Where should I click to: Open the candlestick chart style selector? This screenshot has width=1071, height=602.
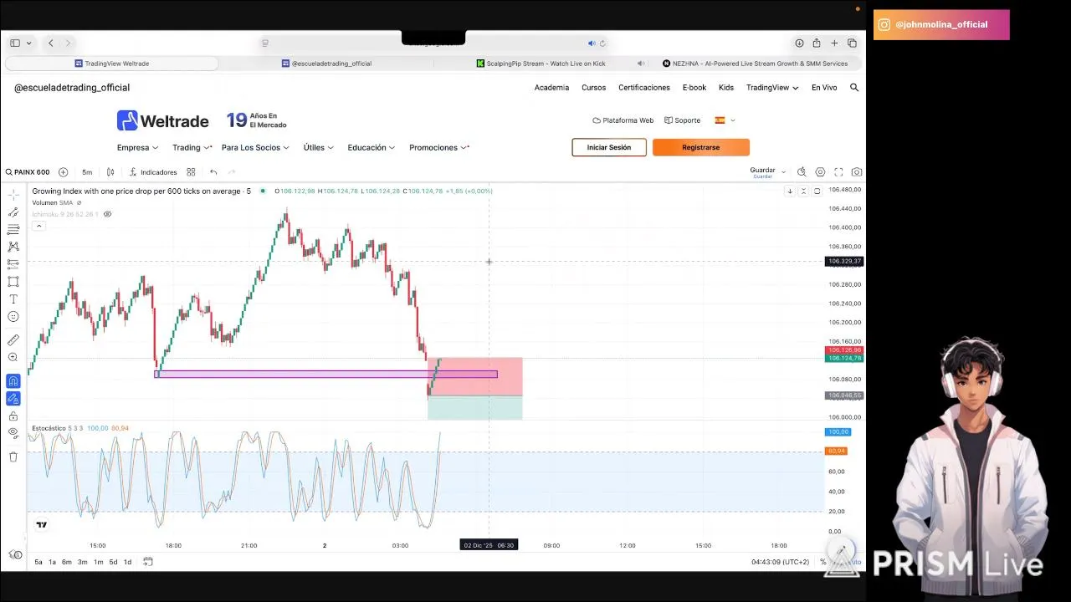110,172
